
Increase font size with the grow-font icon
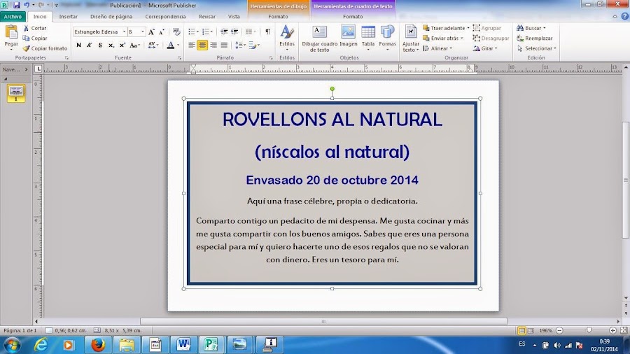151,31
